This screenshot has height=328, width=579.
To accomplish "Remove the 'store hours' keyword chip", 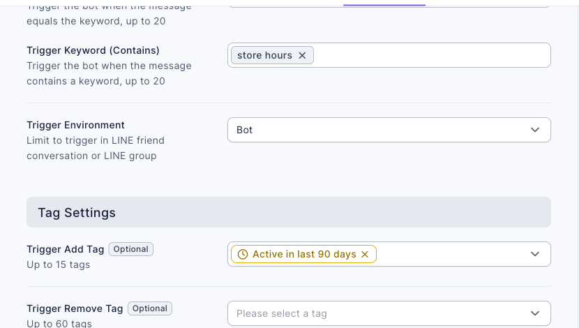I will click(x=302, y=55).
